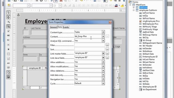Collapse the employee-Subform node
This screenshot has width=174, height=98.
133,10
